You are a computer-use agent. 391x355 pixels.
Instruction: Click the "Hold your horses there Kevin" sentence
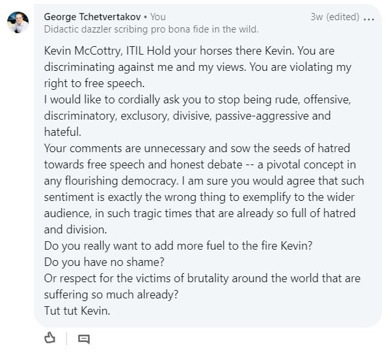225,50
